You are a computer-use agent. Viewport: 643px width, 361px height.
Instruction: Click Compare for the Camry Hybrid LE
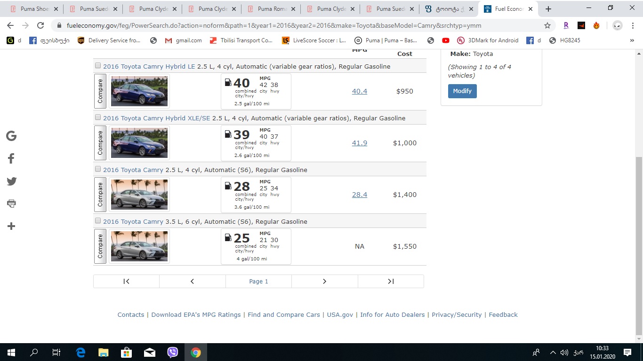coord(100,91)
